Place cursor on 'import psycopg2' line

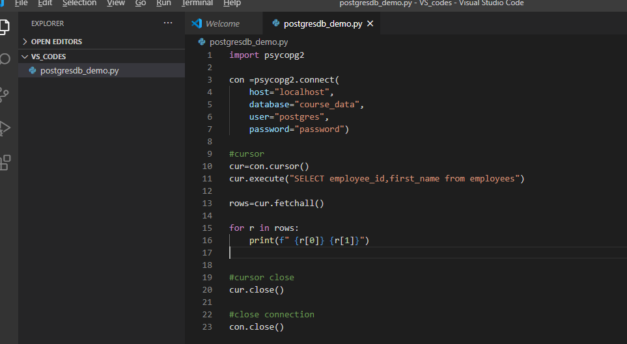(267, 55)
